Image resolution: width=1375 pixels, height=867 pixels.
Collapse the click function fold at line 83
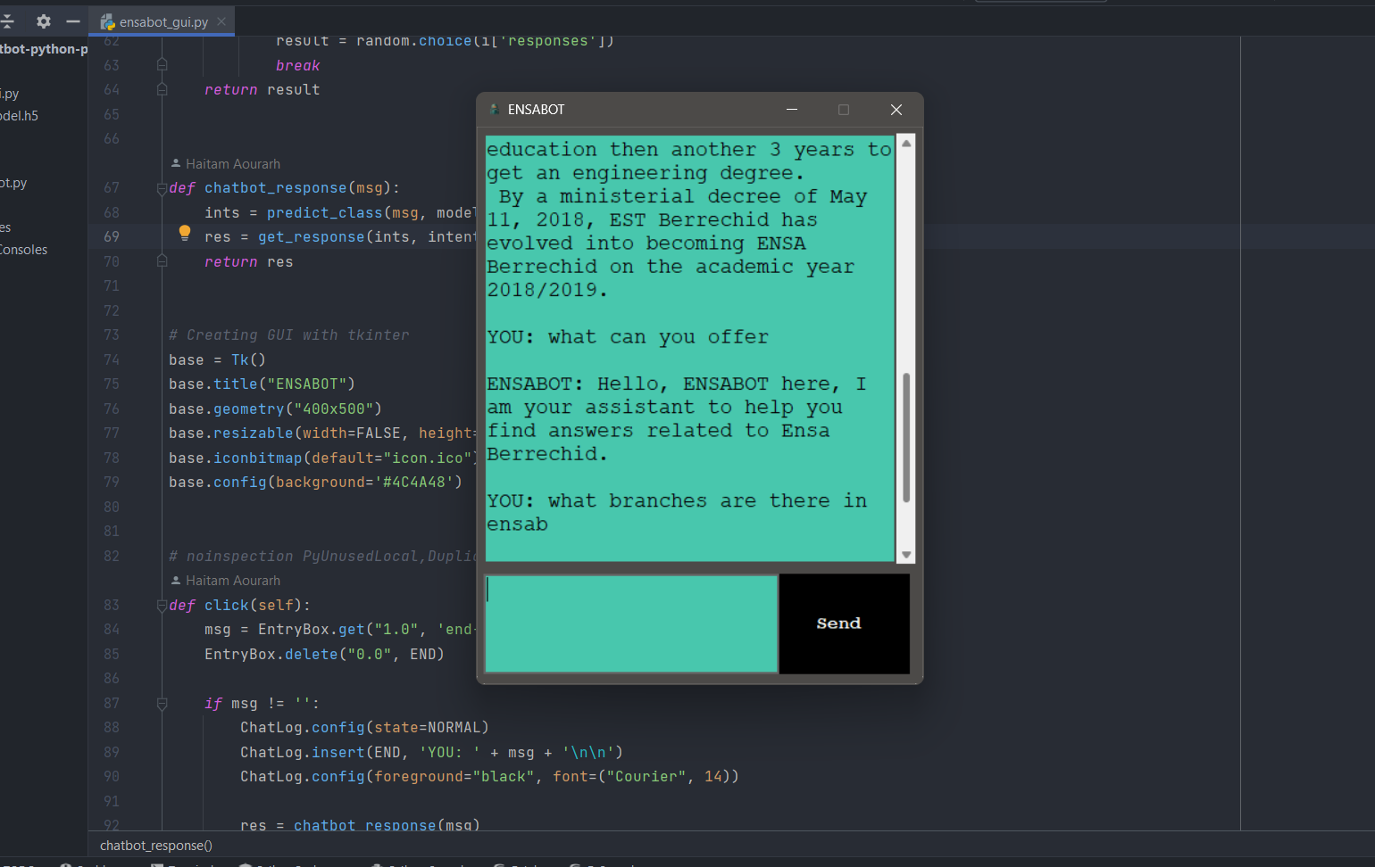coord(162,606)
